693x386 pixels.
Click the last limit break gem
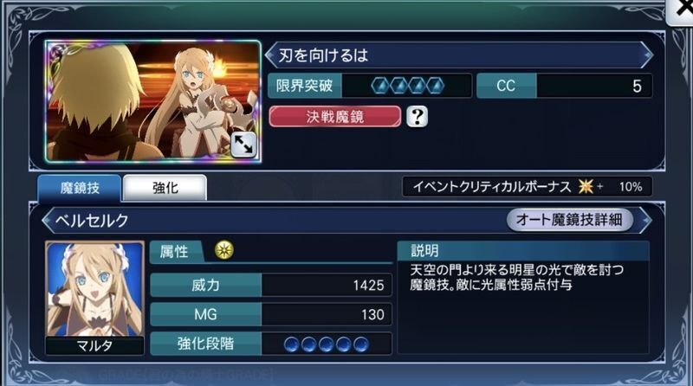point(435,86)
